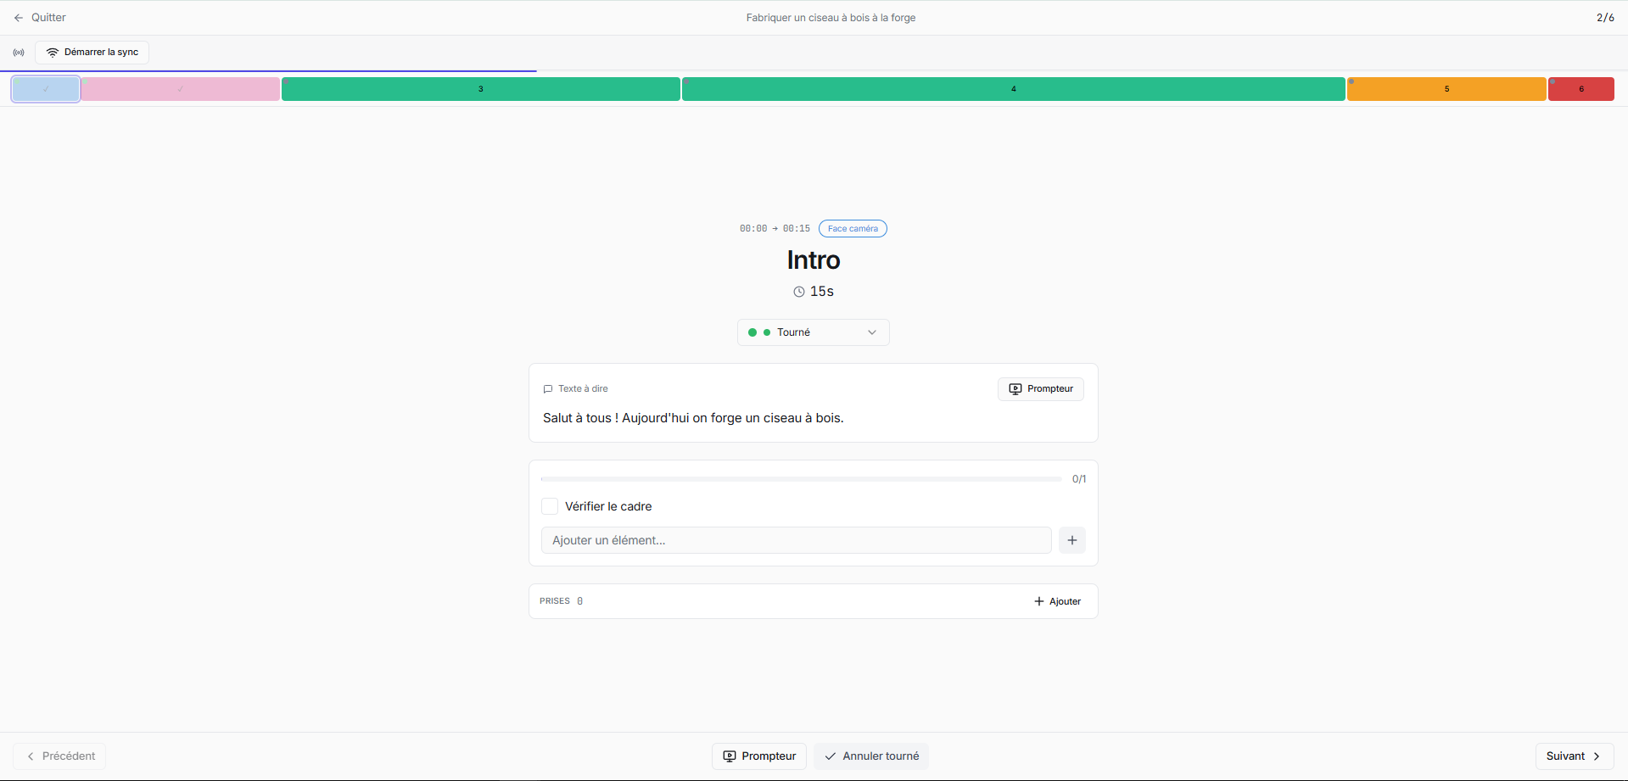
Task: Go back with Précédent button
Action: [59, 756]
